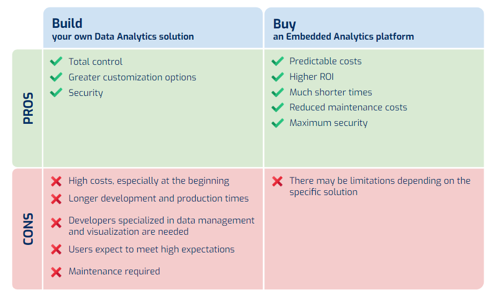Click the Much shorter times text
The image size is (496, 298).
coord(330,92)
